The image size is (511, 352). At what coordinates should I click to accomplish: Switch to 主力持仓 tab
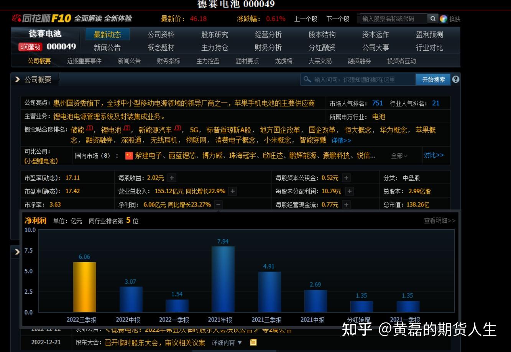(x=215, y=48)
